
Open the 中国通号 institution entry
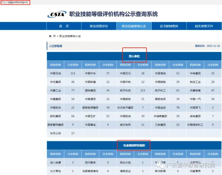[90, 99]
